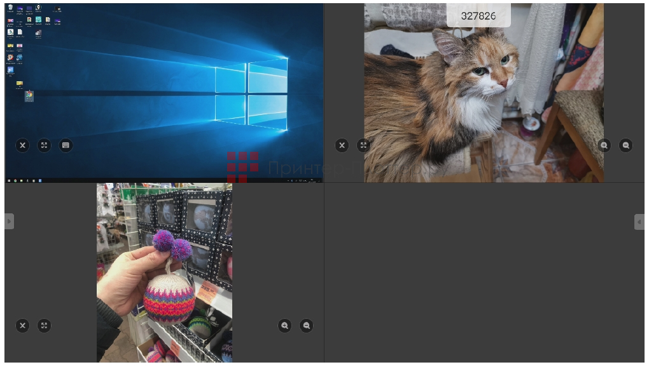Close the desktop stream pane
Screen dimensions: 649x367
pyautogui.click(x=22, y=145)
